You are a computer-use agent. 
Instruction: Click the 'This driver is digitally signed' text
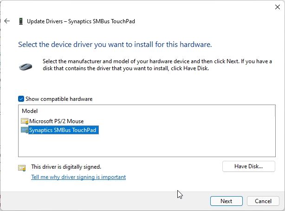click(x=66, y=166)
